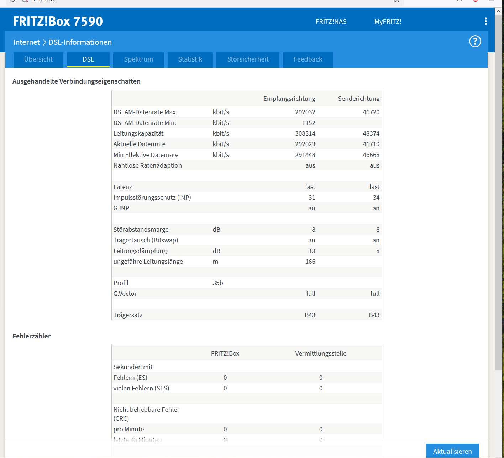
Task: Click the value 308314
Action: pos(305,133)
